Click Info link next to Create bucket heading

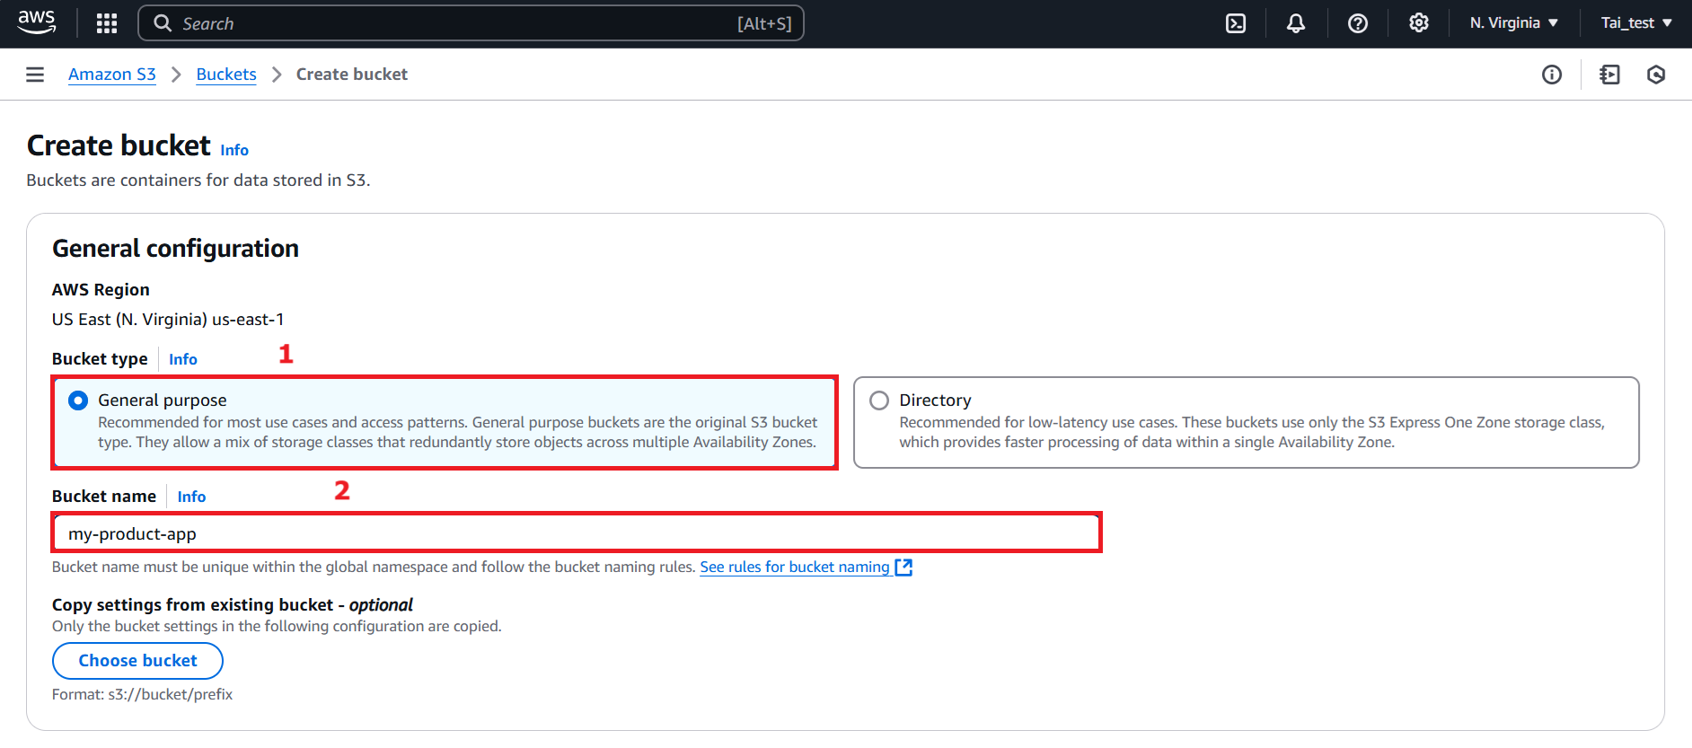point(234,150)
